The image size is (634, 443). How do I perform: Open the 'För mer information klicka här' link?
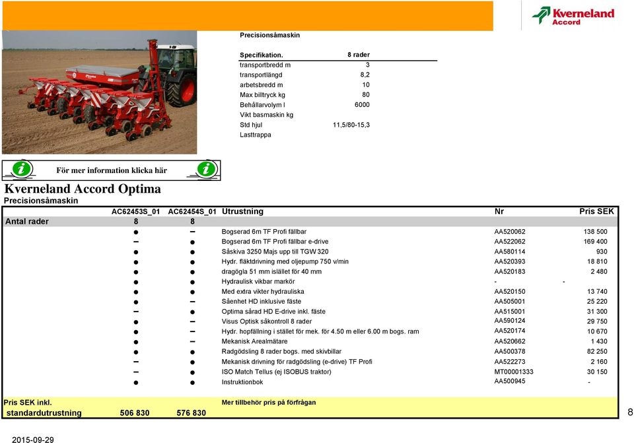point(112,170)
